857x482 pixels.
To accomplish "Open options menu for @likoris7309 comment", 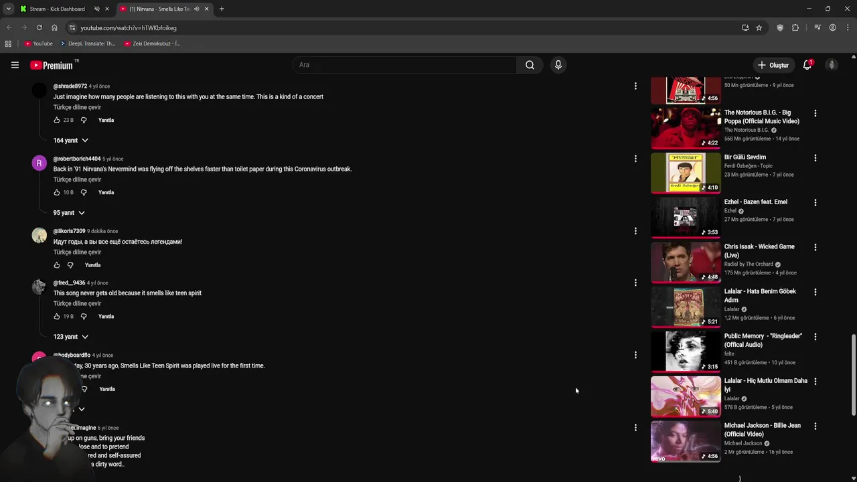I will tap(635, 231).
